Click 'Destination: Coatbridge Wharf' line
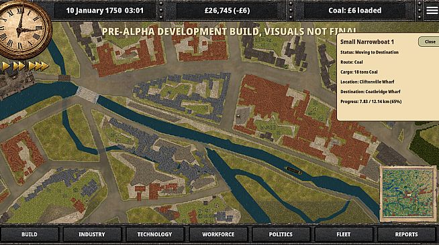The height and width of the screenshot is (245, 439). tap(370, 92)
